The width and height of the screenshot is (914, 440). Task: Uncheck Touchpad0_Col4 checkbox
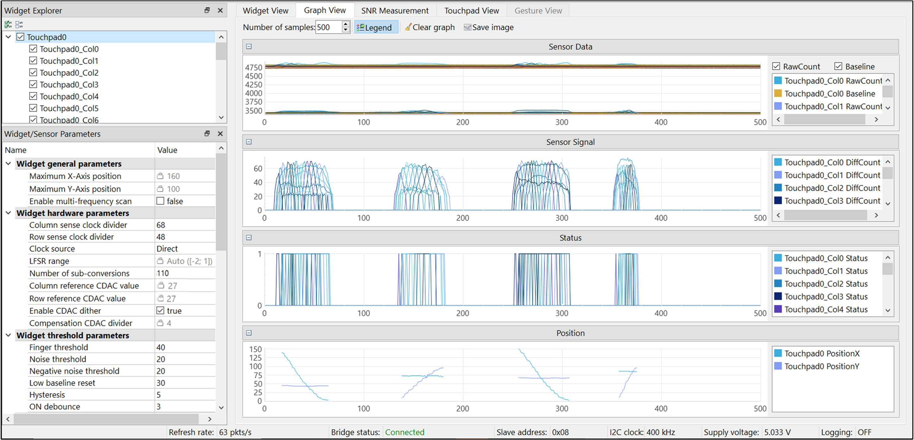click(x=33, y=96)
